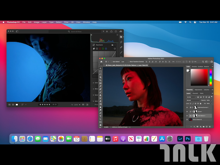The height and width of the screenshot is (165, 220).
Task: Select blue channel circle in Tone Curve
Action: 106,49
